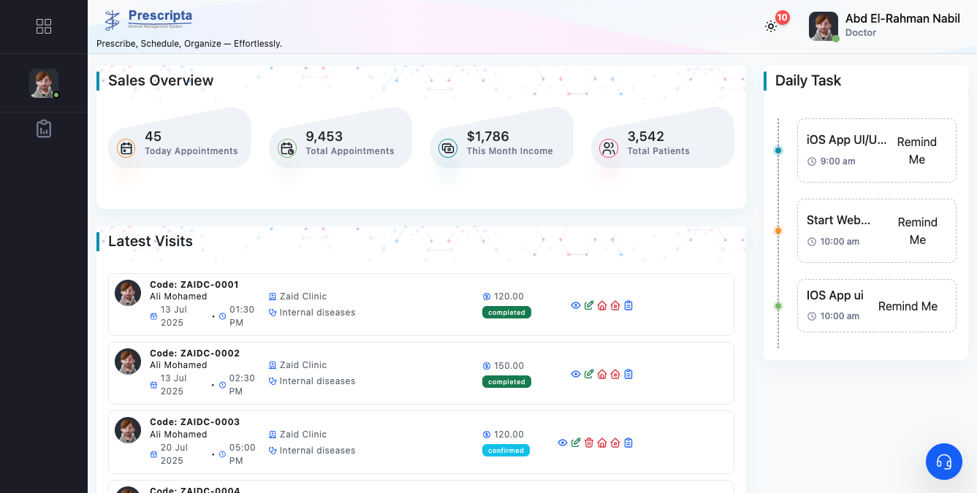Edit visit ZAIDC-0001 using the pencil icon
This screenshot has width=977, height=493.
(589, 305)
